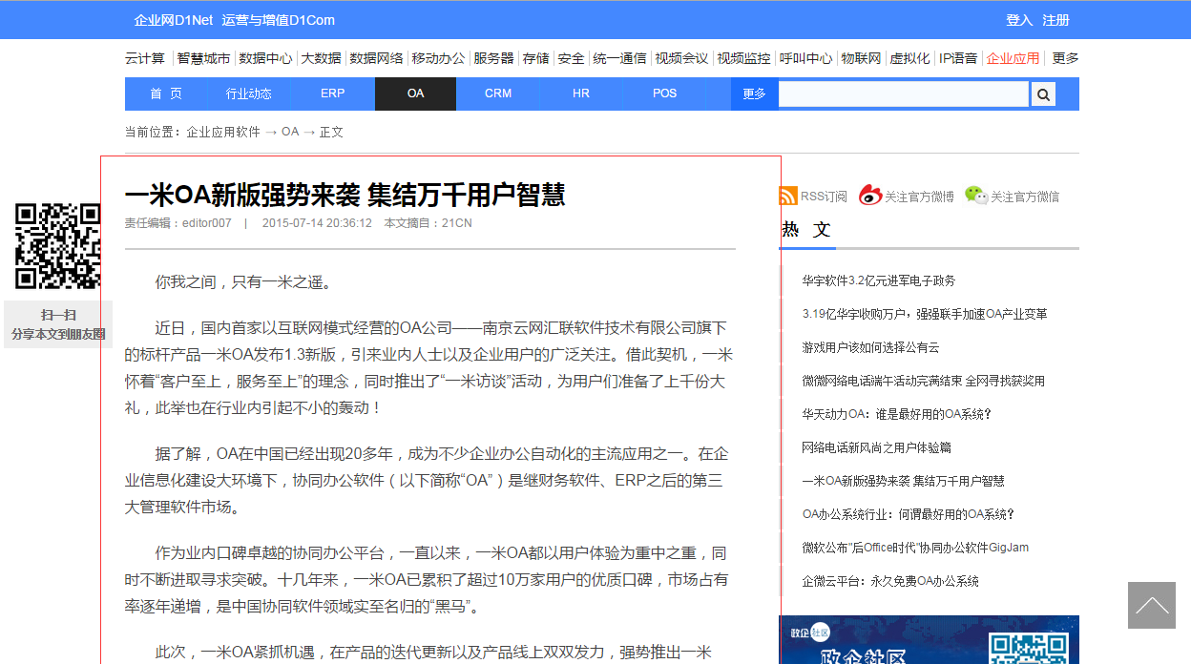
Task: Click the search magnifier button
Action: [1043, 94]
